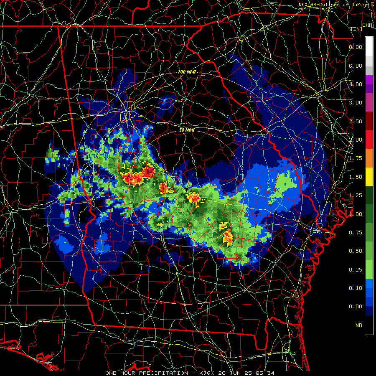Click the 2.50 legend value
This screenshot has height=376, width=376.
(x=356, y=121)
